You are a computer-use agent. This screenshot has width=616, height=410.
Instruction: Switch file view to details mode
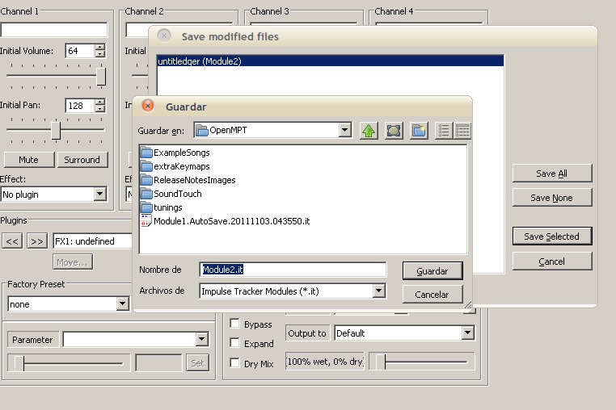coord(462,131)
